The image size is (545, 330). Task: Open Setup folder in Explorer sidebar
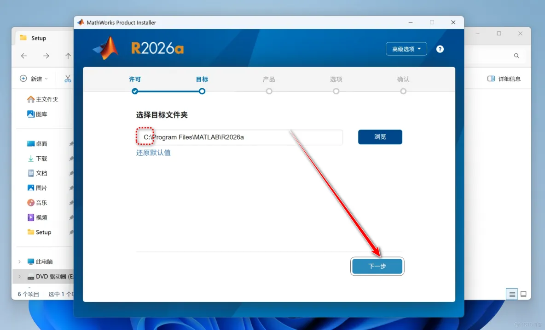(x=39, y=232)
